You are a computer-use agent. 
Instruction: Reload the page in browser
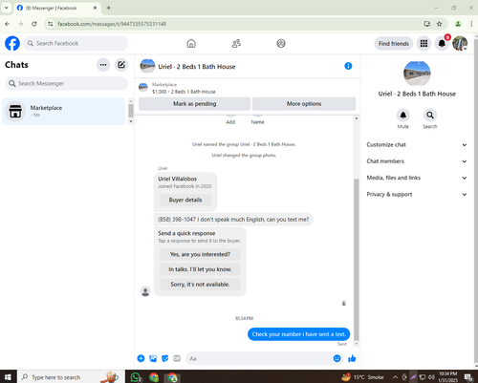[34, 24]
